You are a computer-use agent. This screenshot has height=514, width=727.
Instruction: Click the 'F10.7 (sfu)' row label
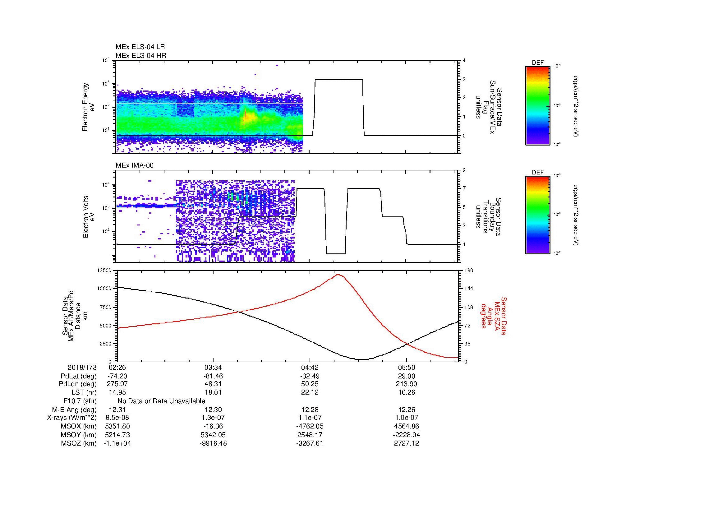(80, 401)
